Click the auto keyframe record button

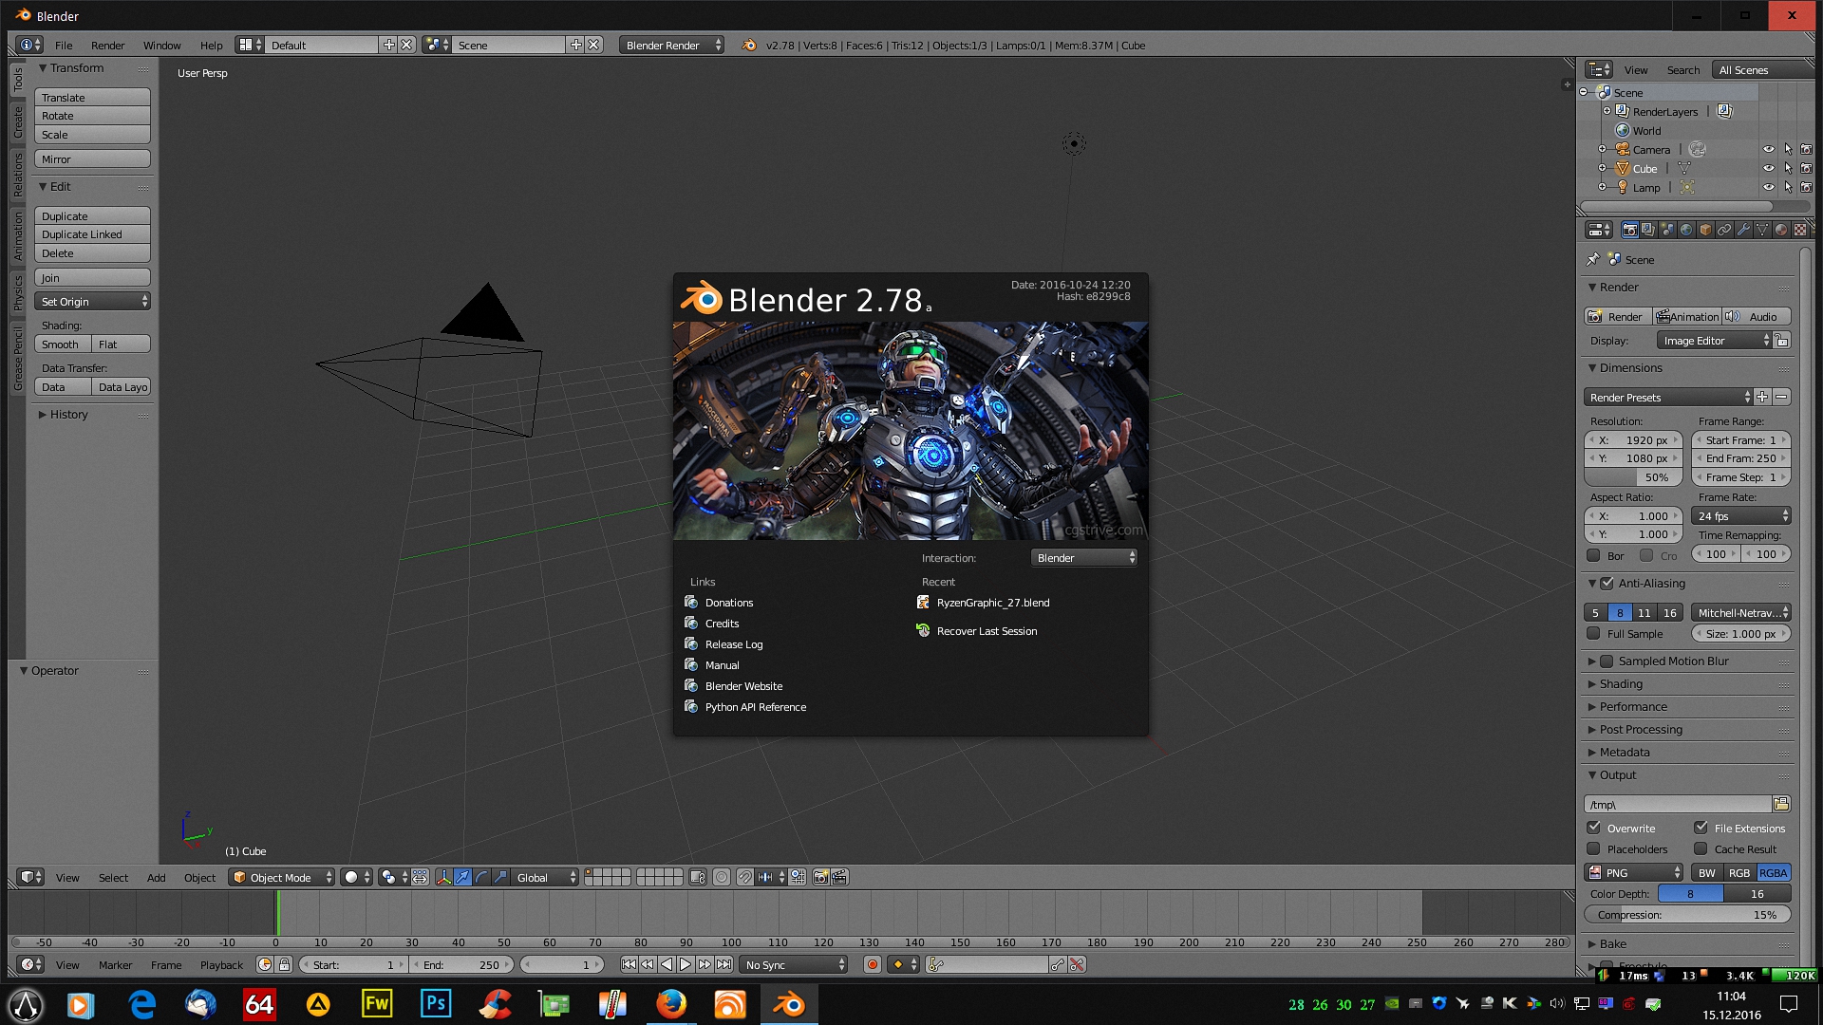[x=872, y=965]
